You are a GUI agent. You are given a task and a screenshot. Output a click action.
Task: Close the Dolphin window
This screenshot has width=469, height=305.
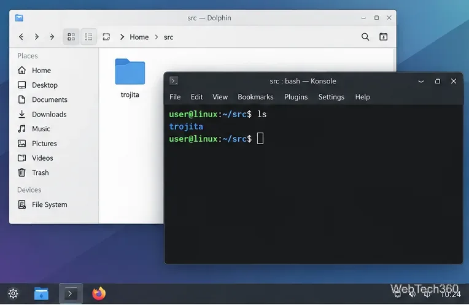pos(389,18)
